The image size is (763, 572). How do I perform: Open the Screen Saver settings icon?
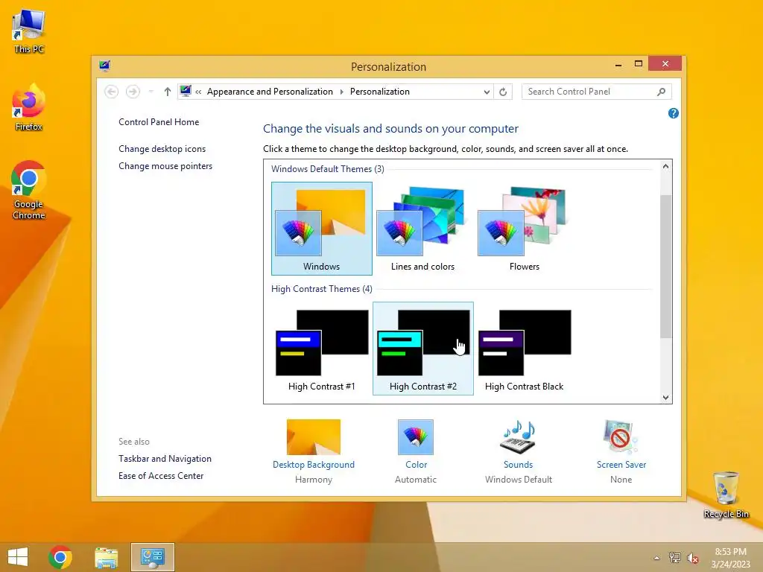[621, 436]
